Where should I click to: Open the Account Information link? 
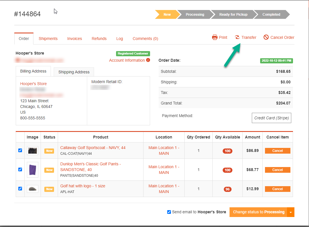tap(127, 60)
